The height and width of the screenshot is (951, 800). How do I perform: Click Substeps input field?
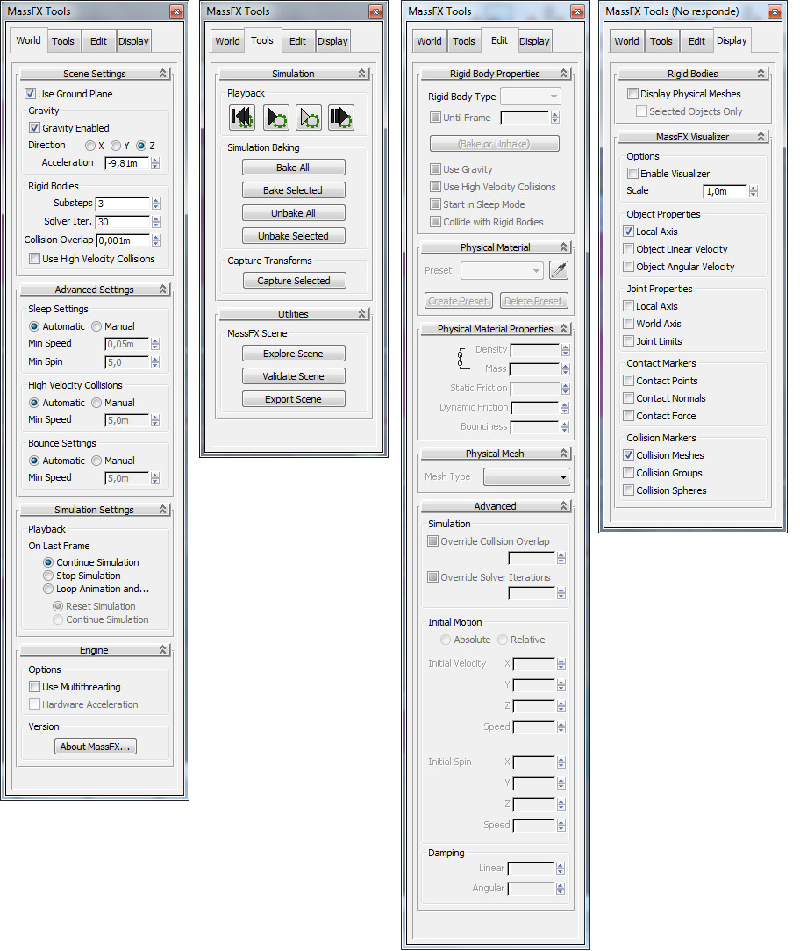[123, 204]
